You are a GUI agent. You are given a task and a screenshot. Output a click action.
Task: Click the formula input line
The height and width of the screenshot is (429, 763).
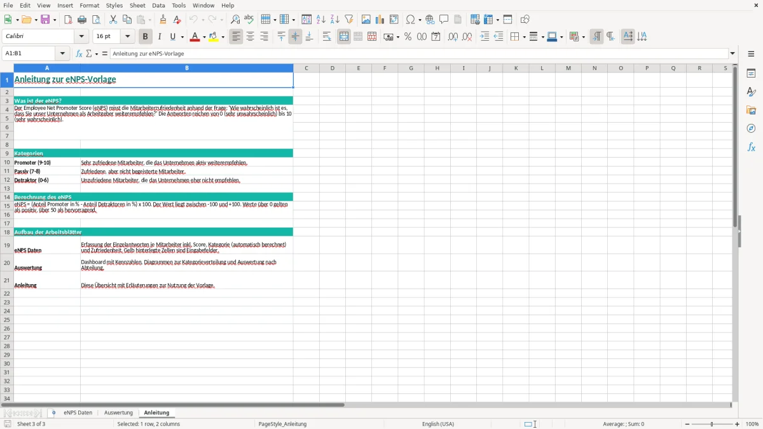pyautogui.click(x=420, y=54)
